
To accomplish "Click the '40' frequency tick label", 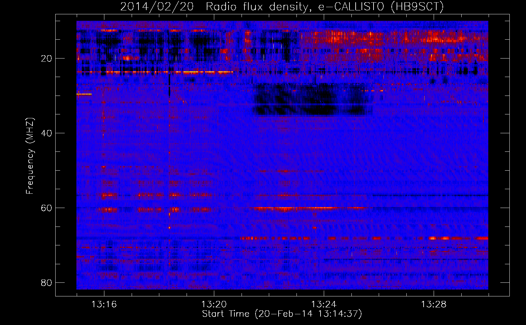I will (x=46, y=133).
